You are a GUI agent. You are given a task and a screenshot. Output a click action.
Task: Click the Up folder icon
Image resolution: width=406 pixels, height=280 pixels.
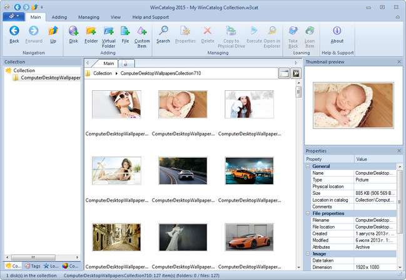(x=53, y=31)
